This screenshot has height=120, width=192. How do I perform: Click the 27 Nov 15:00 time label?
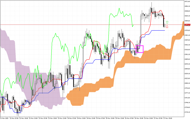pyautogui.click(x=168, y=118)
